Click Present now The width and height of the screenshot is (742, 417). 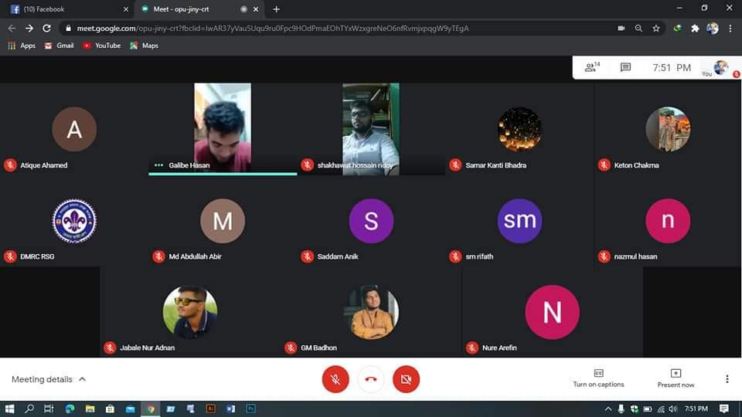click(x=676, y=378)
